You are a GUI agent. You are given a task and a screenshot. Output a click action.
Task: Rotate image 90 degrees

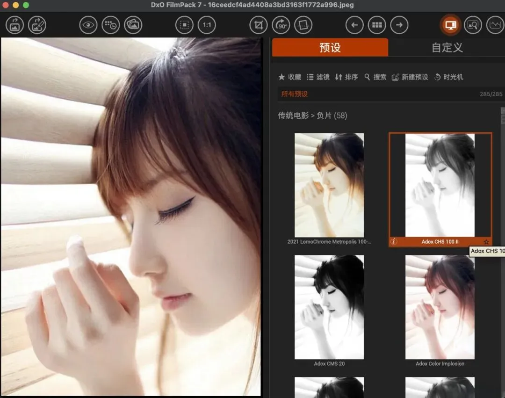coord(281,25)
